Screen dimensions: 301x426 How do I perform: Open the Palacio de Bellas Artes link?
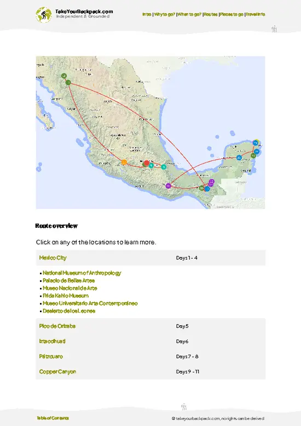click(69, 280)
